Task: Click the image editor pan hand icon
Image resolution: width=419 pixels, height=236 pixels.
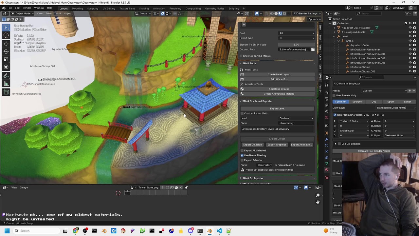Action: pyautogui.click(x=318, y=202)
